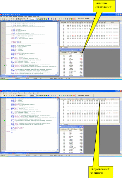Click New File icon in upper MPLAB toolbar
Screen dimensions: 122x178
3,19
